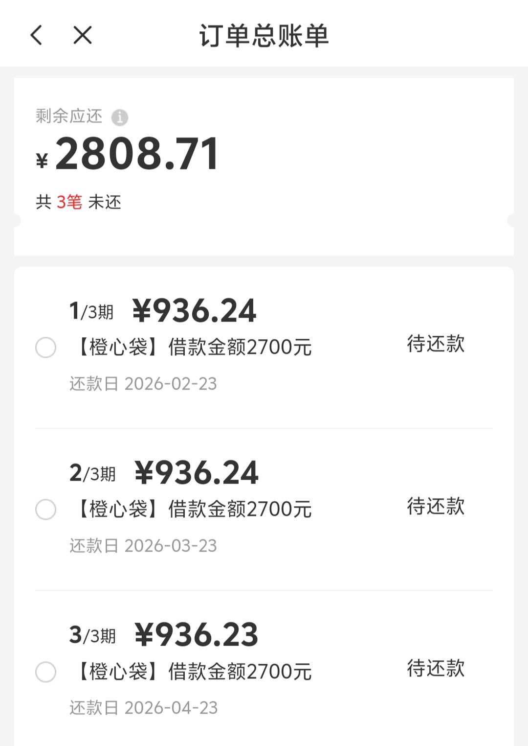Tap the back arrow in the header
This screenshot has width=528, height=746.
tap(37, 35)
